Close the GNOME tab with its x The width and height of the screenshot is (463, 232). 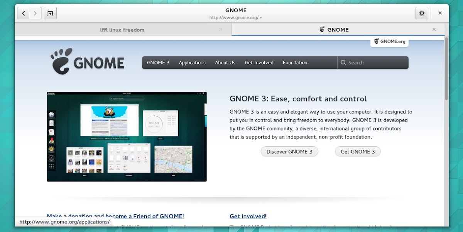coord(434,29)
